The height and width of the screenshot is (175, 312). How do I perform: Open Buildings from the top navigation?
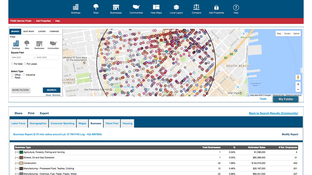pos(76,7)
